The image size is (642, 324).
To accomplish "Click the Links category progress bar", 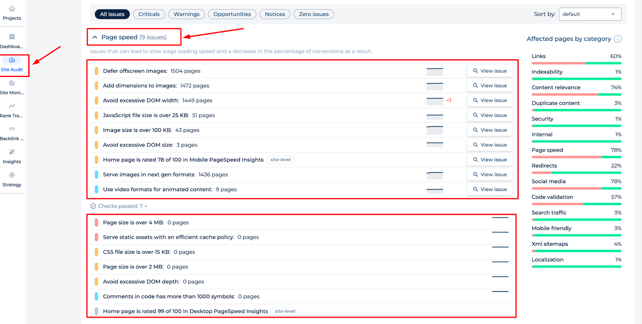I will pos(576,63).
